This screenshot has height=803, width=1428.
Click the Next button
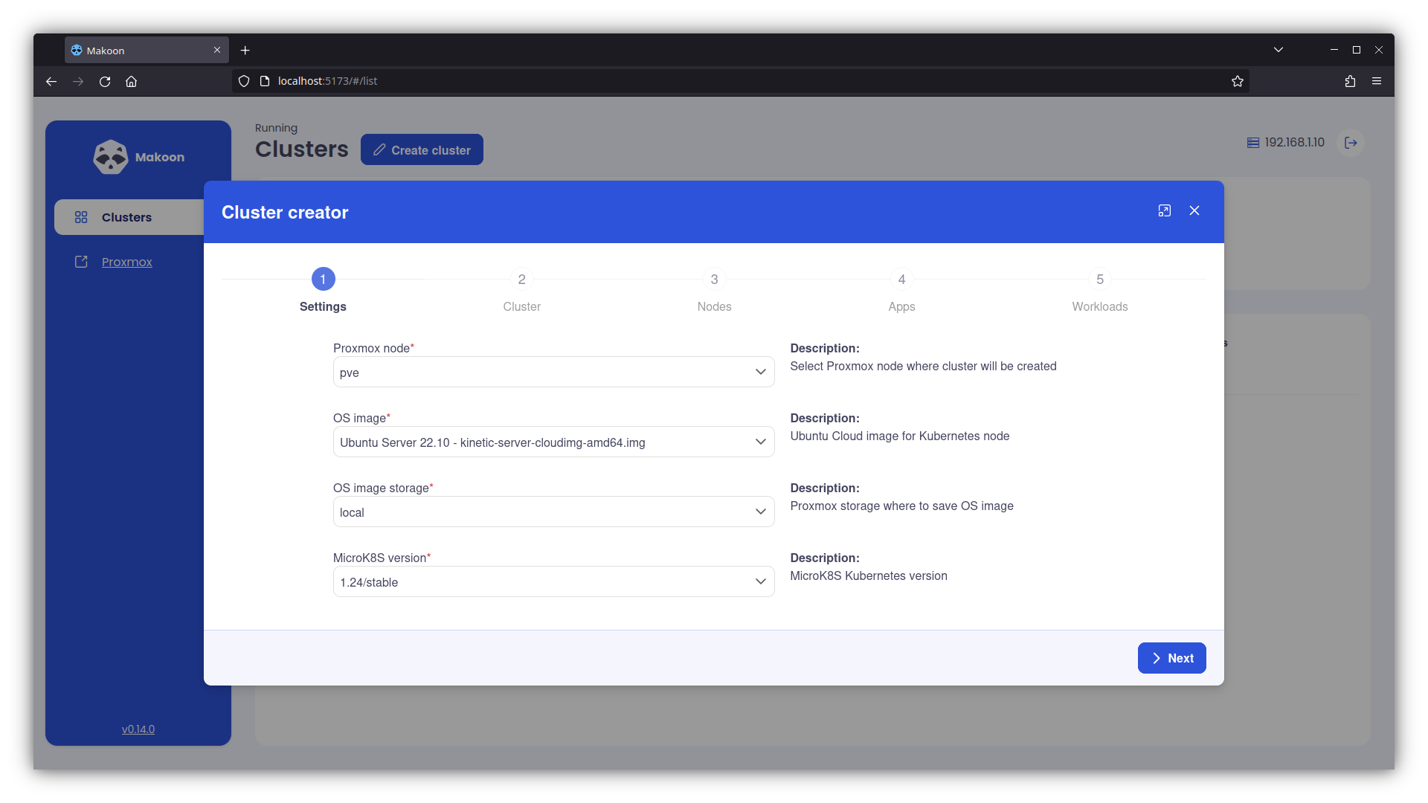click(1171, 658)
